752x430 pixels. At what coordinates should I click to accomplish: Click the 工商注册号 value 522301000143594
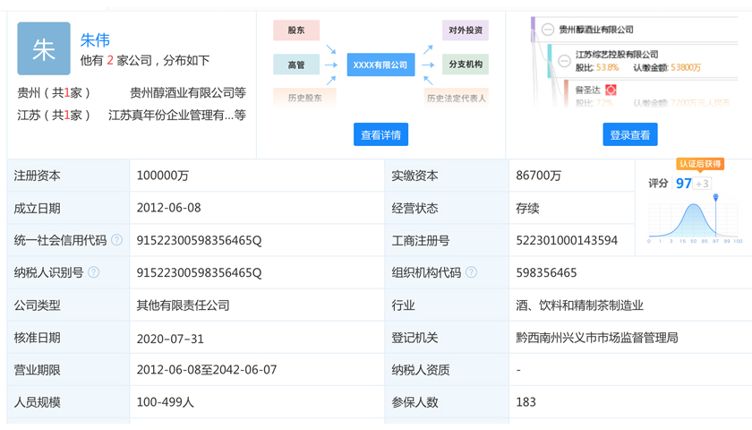(x=567, y=240)
